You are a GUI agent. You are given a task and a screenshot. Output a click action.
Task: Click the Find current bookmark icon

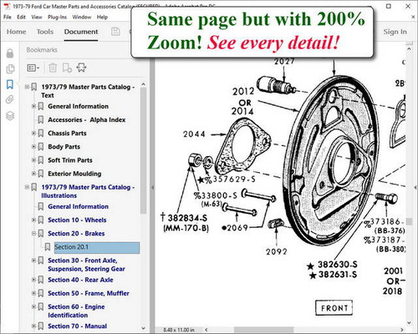(x=81, y=68)
